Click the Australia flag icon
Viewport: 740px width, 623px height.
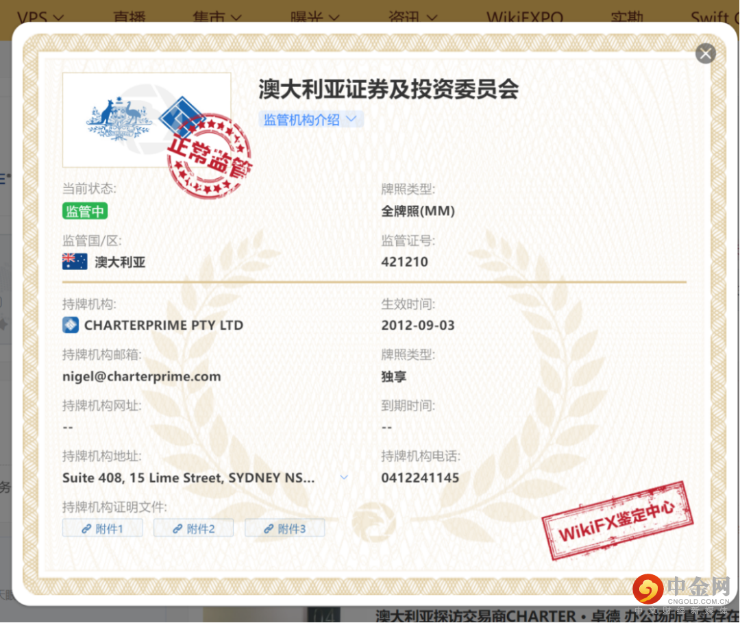pyautogui.click(x=75, y=262)
